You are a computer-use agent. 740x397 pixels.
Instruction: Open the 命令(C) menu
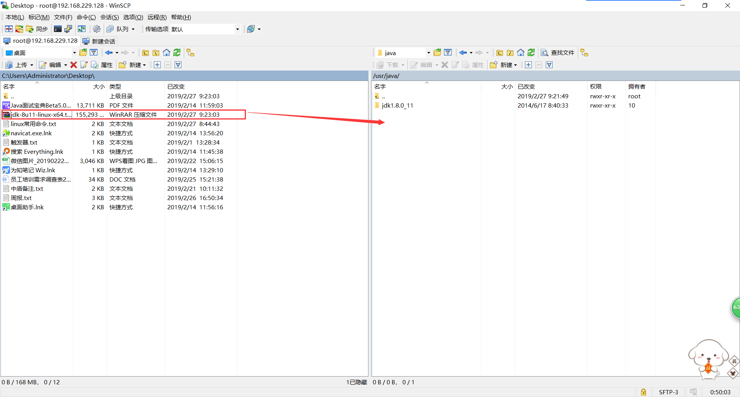[86, 17]
